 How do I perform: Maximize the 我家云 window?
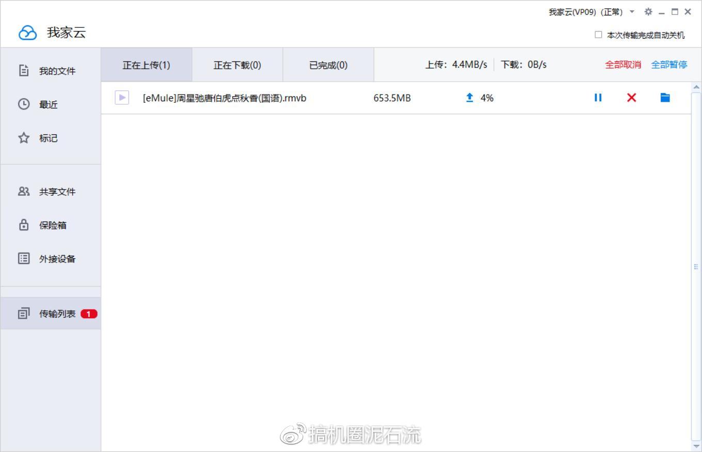pos(675,11)
